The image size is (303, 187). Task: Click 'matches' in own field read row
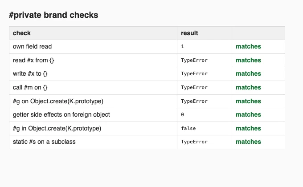point(248,47)
